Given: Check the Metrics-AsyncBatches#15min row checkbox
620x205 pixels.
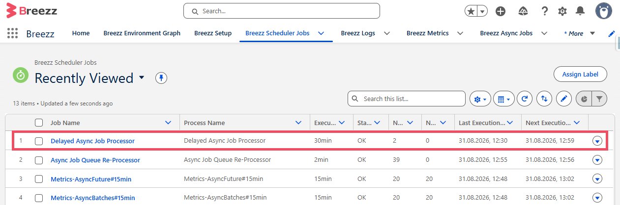Looking at the screenshot, I should (39, 198).
